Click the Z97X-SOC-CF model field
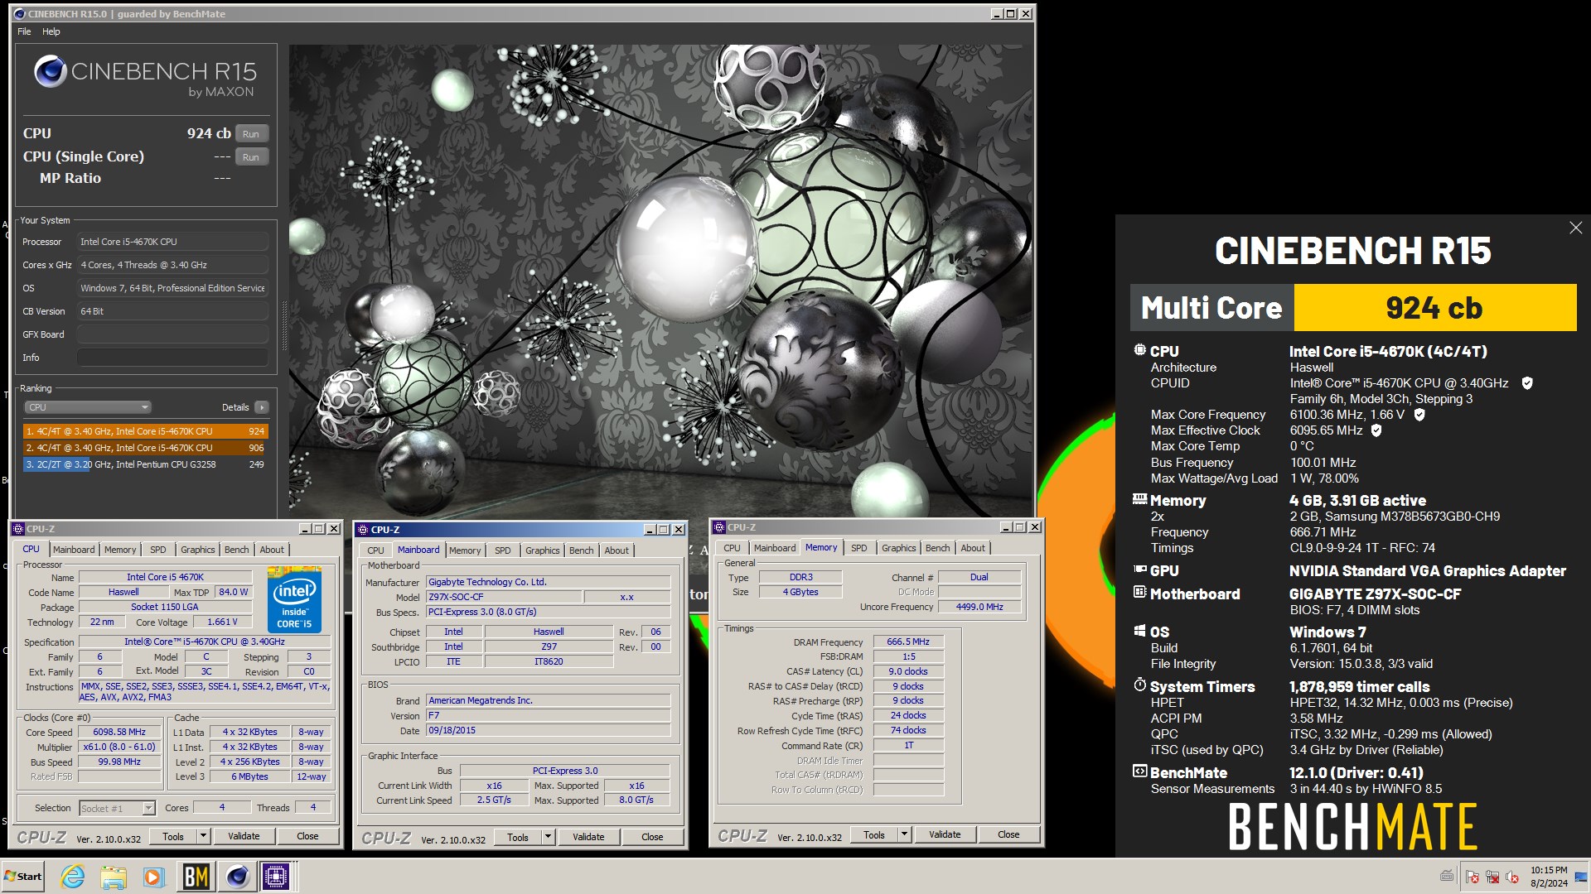This screenshot has height=894, width=1591. pos(504,597)
